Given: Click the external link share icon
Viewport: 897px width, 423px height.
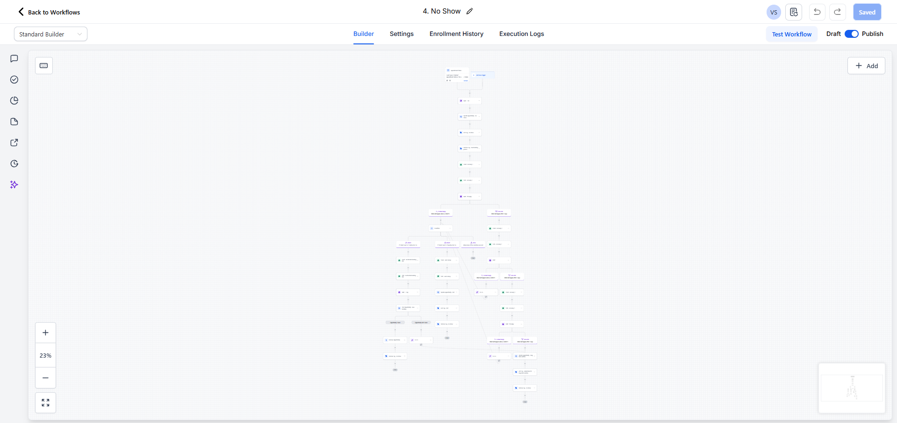Looking at the screenshot, I should click(x=14, y=142).
